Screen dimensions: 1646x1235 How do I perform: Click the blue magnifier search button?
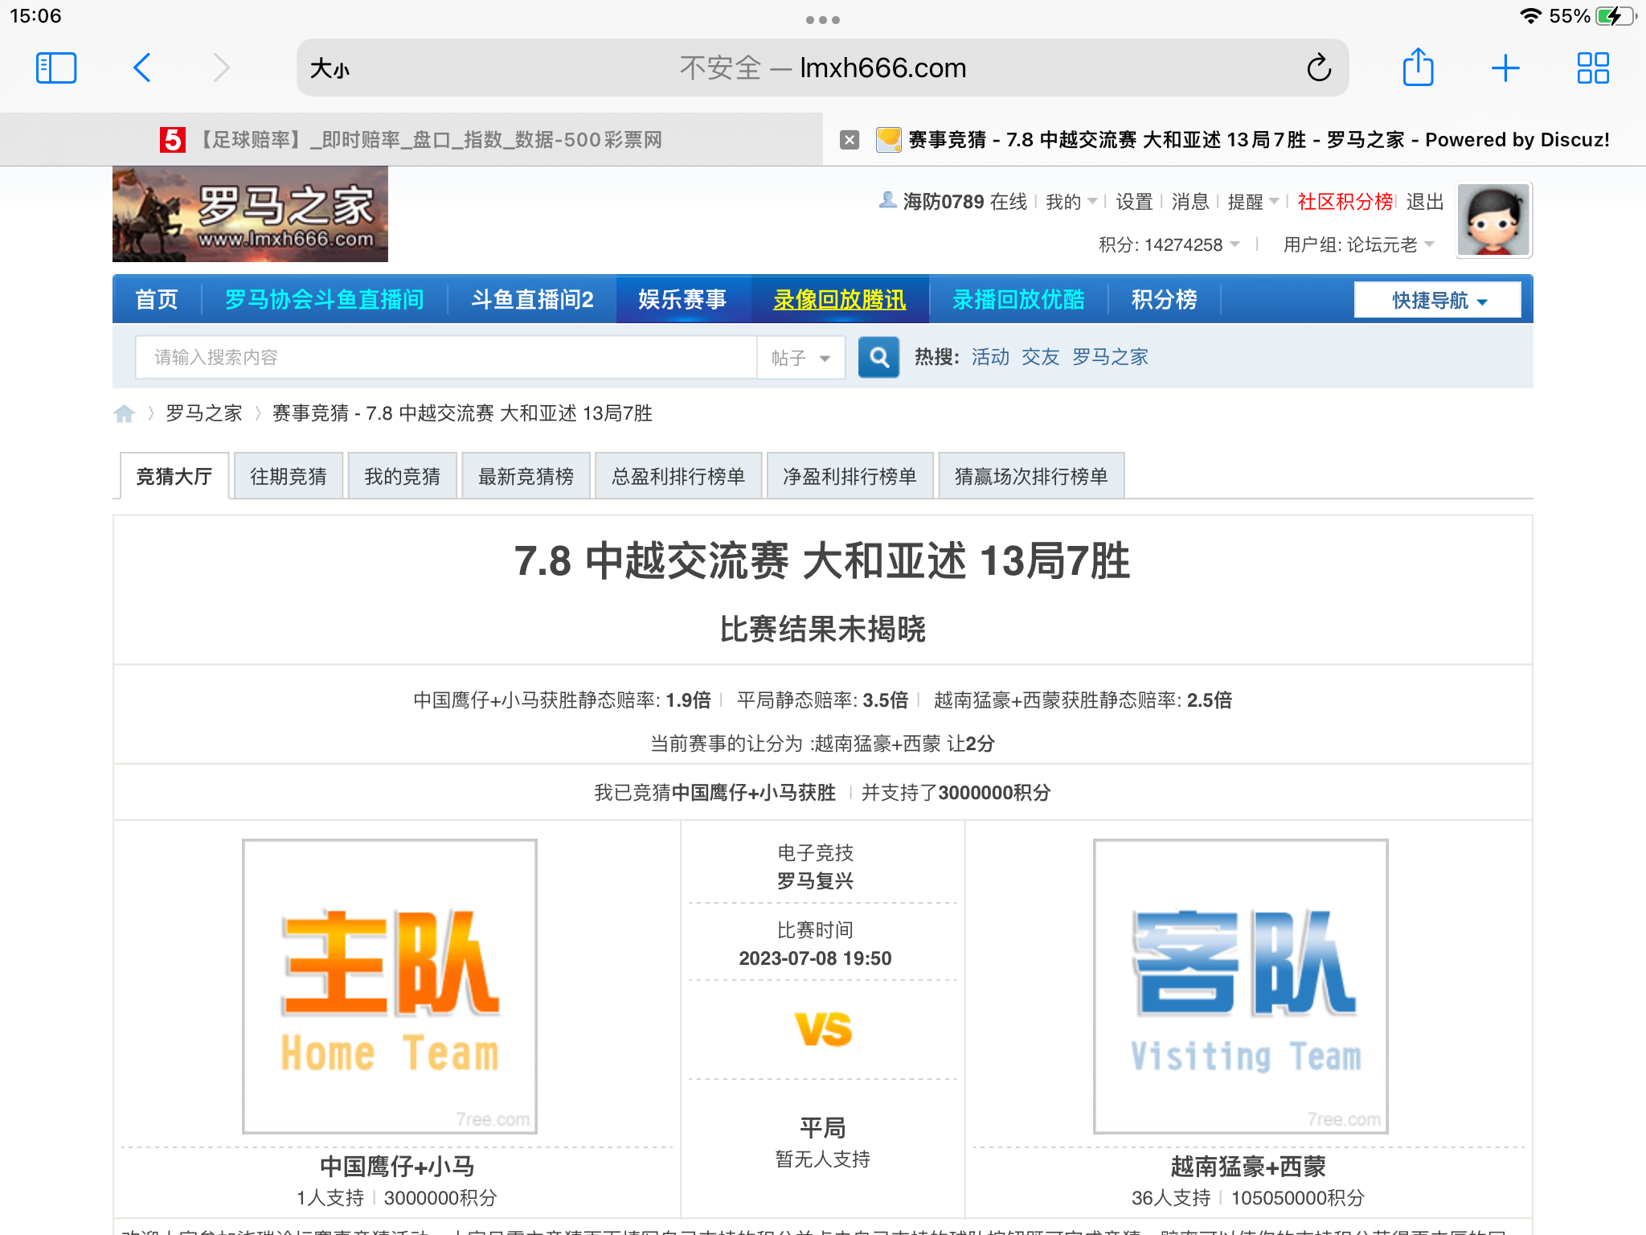[x=878, y=357]
